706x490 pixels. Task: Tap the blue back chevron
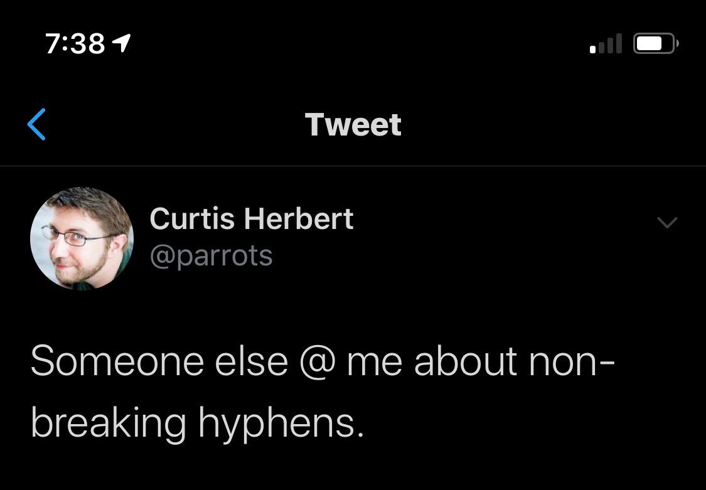[37, 124]
